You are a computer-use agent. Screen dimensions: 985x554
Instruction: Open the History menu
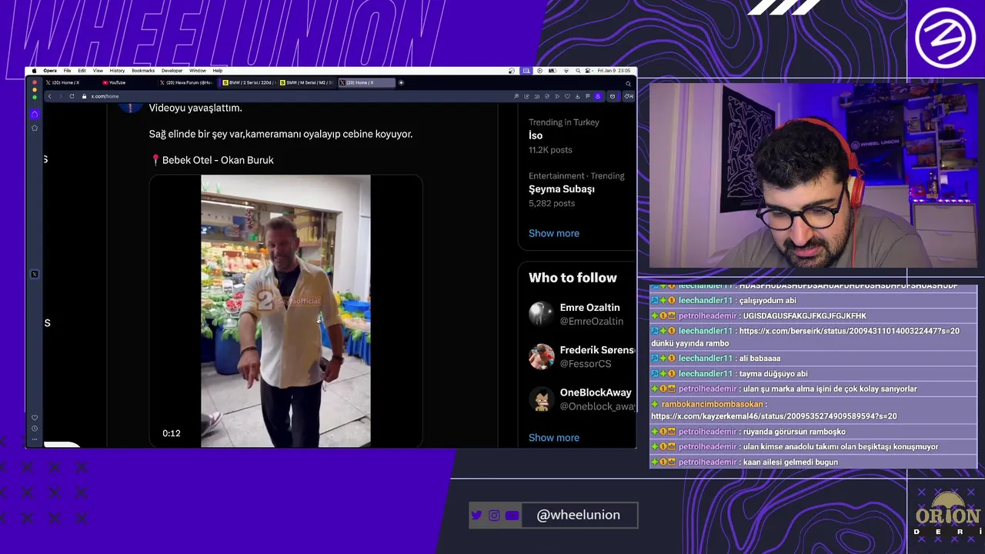pyautogui.click(x=117, y=71)
